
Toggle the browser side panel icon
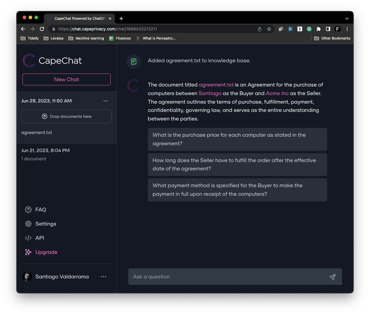(x=328, y=29)
